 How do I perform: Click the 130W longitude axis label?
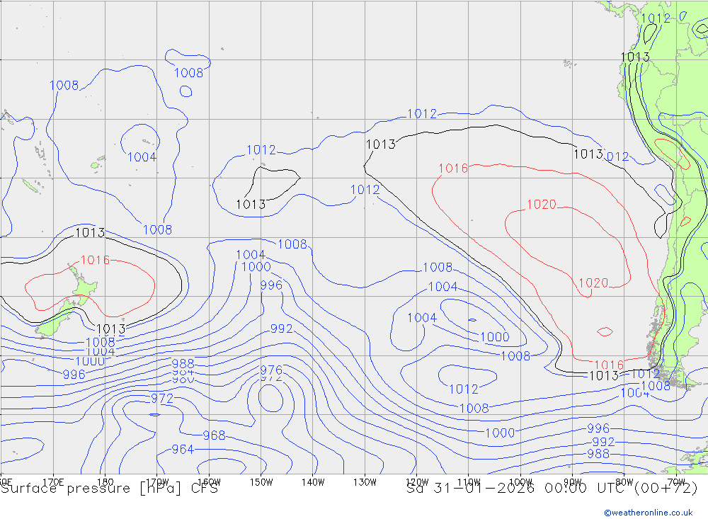click(x=365, y=482)
